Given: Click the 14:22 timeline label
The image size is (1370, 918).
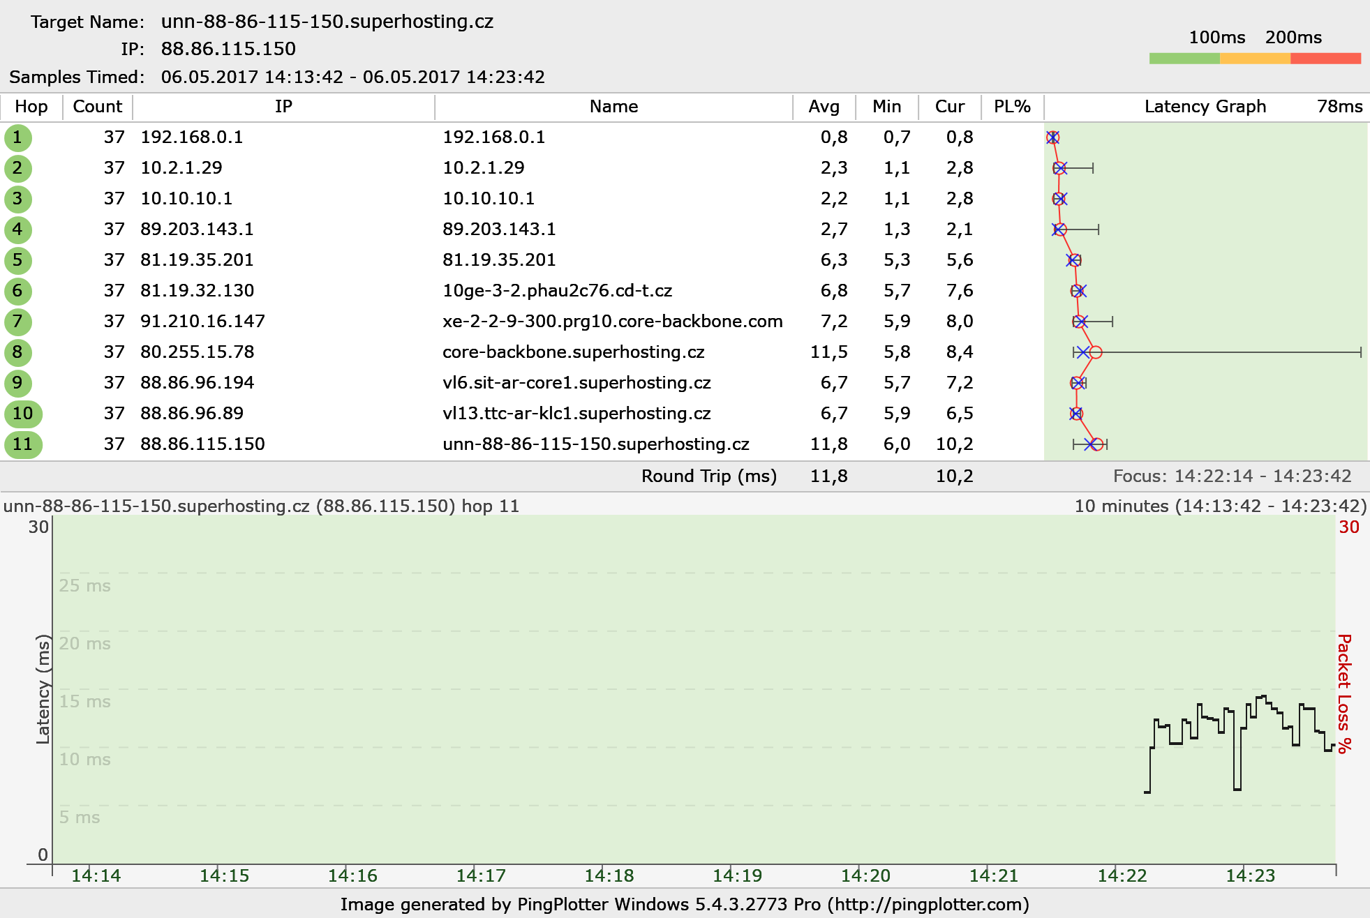Looking at the screenshot, I should pyautogui.click(x=1122, y=875).
